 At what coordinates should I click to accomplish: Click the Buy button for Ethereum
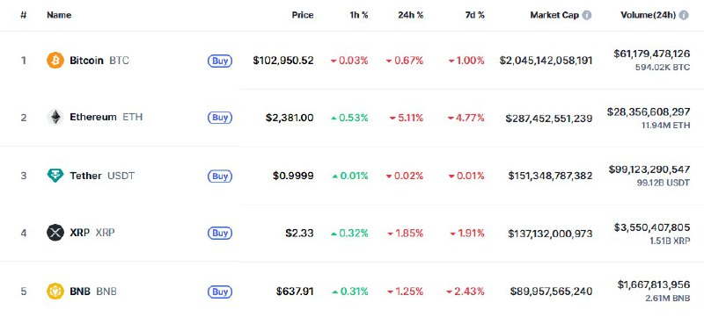coord(220,118)
